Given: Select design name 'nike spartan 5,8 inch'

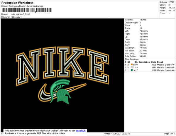Looking at the screenshot, I should click(x=21, y=14).
